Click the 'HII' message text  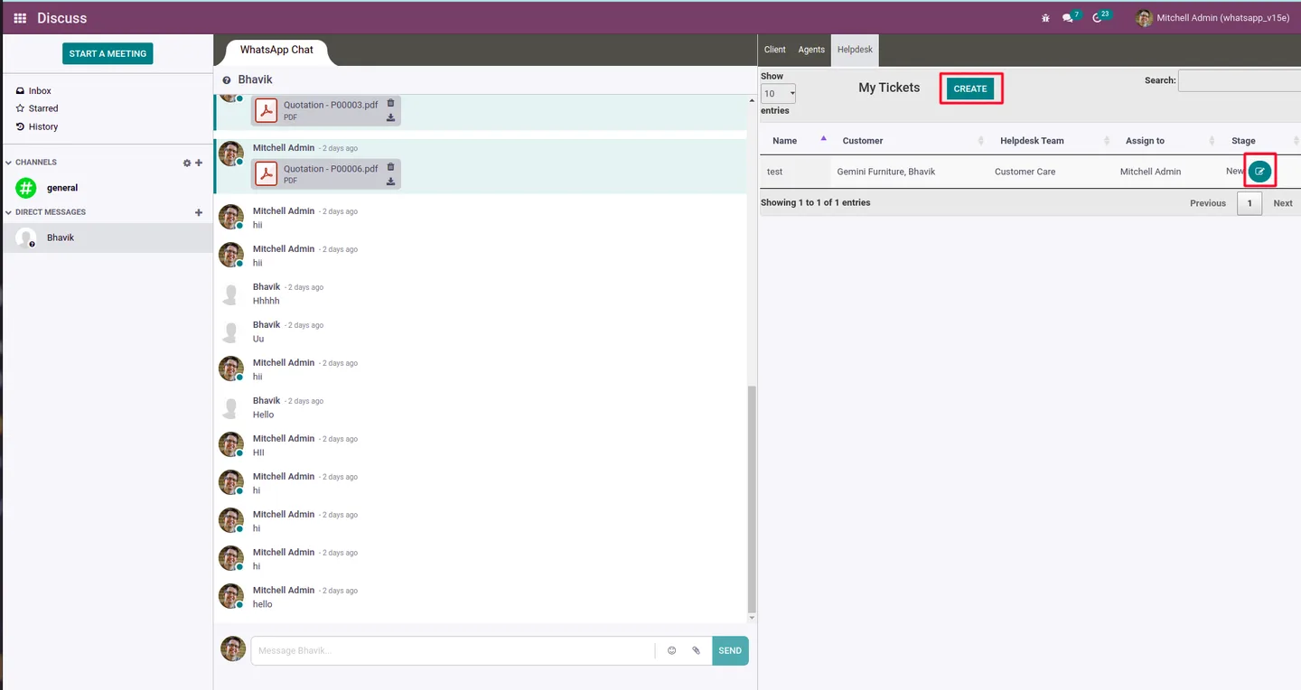pyautogui.click(x=258, y=452)
